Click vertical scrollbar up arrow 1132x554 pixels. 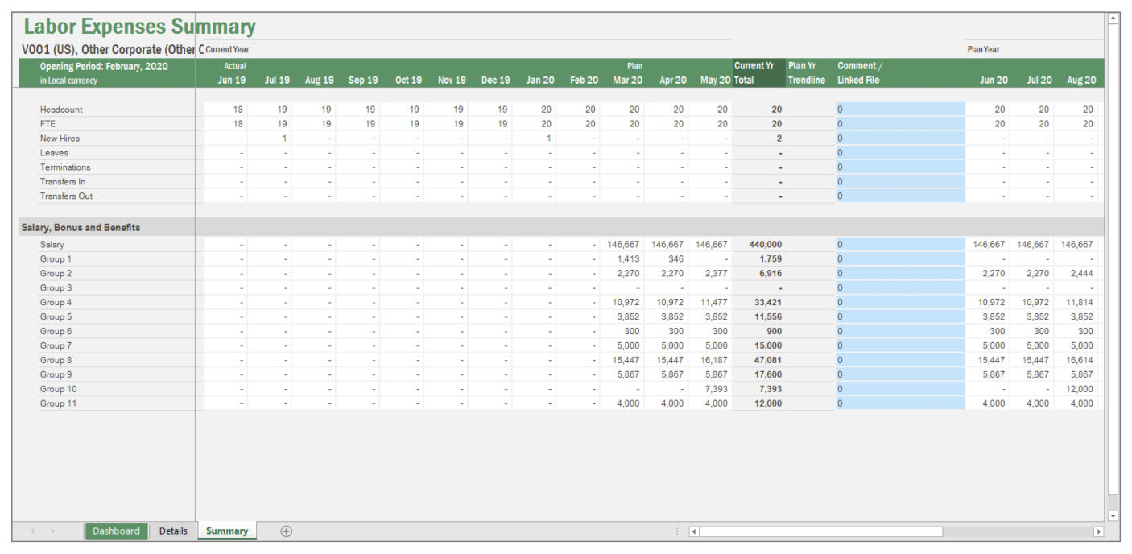1113,19
